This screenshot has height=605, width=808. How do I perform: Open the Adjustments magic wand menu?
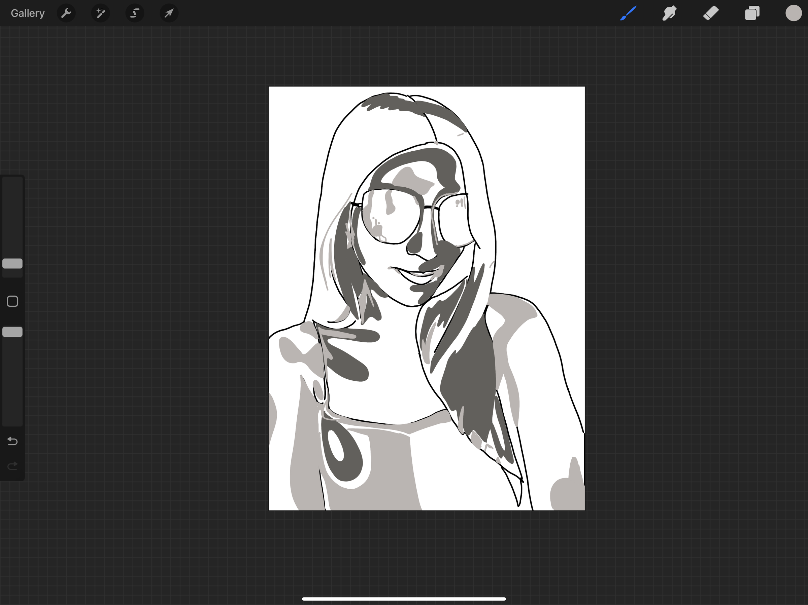click(x=100, y=13)
